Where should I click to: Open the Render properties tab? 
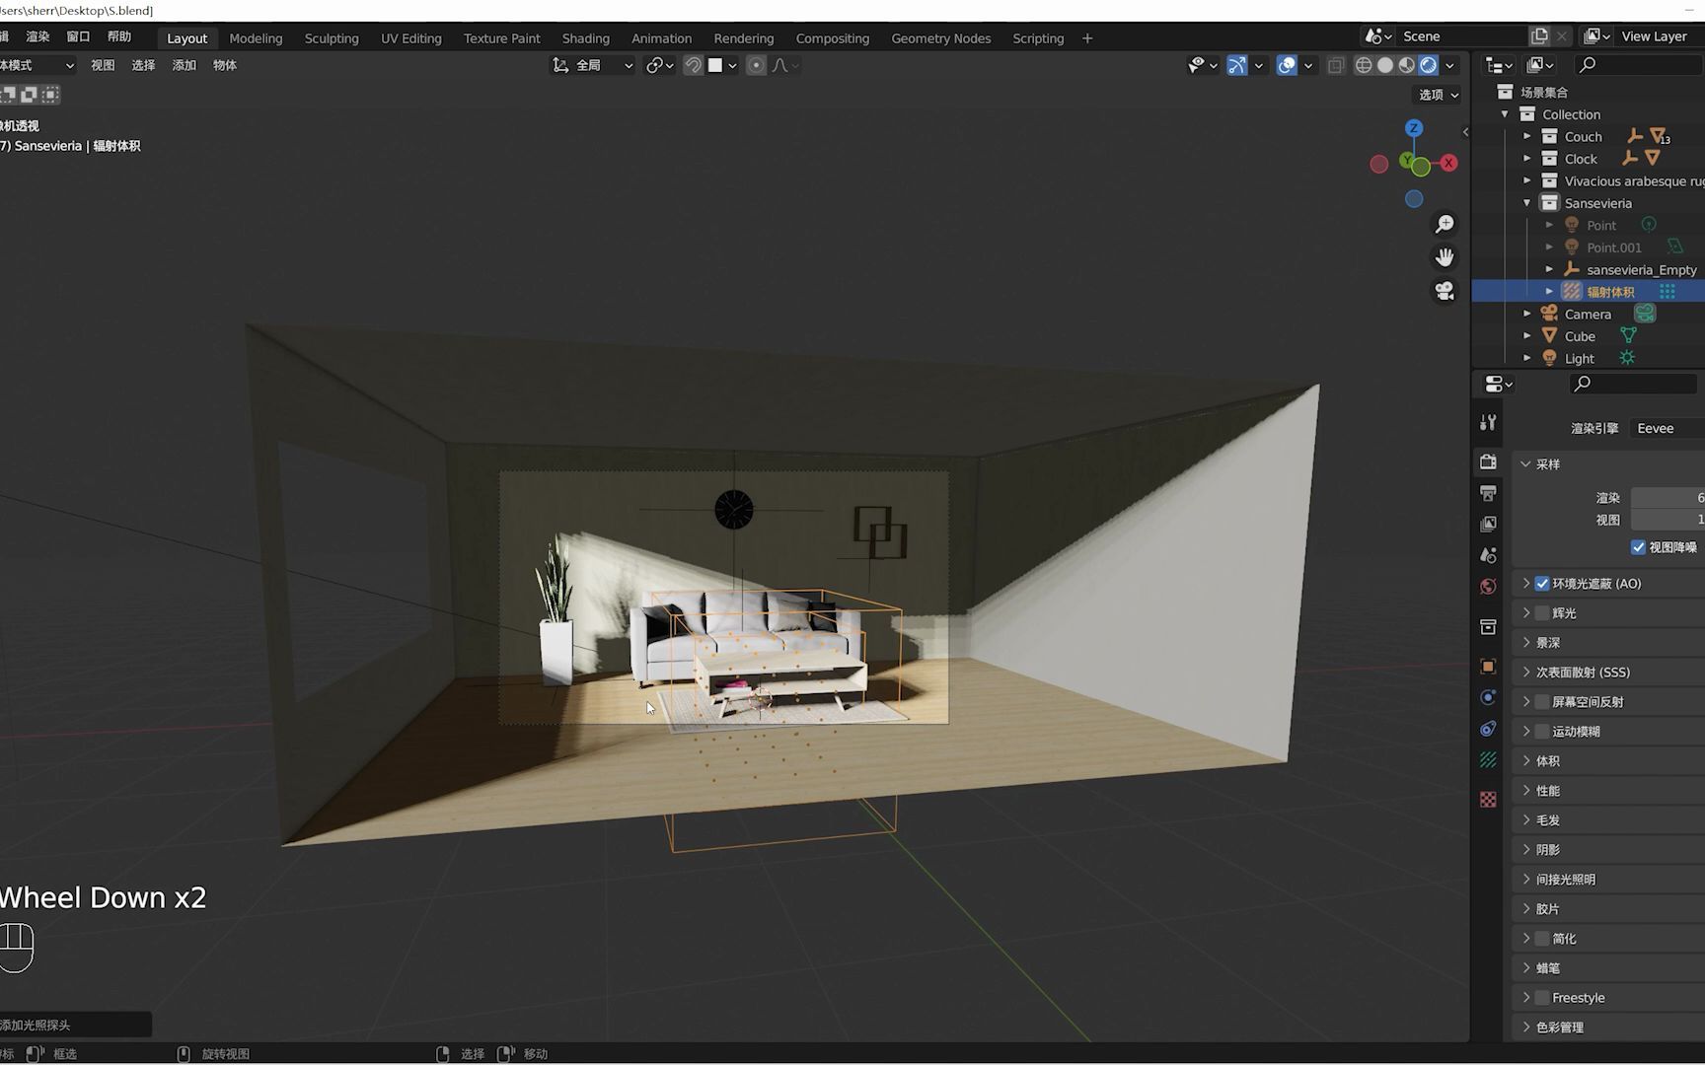pos(1488,461)
